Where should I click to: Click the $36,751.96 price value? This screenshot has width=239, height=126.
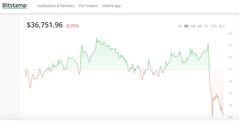tap(45, 25)
